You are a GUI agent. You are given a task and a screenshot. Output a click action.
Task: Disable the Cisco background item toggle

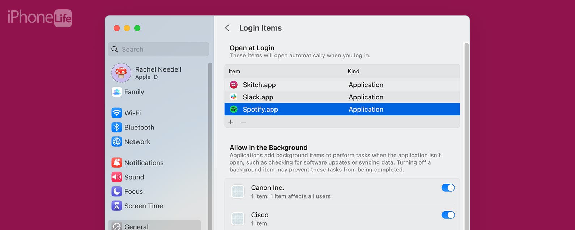pos(448,215)
